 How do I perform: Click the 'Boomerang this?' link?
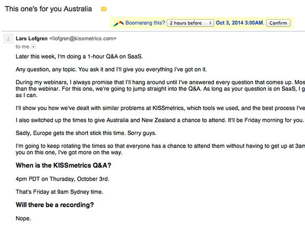tap(145, 23)
